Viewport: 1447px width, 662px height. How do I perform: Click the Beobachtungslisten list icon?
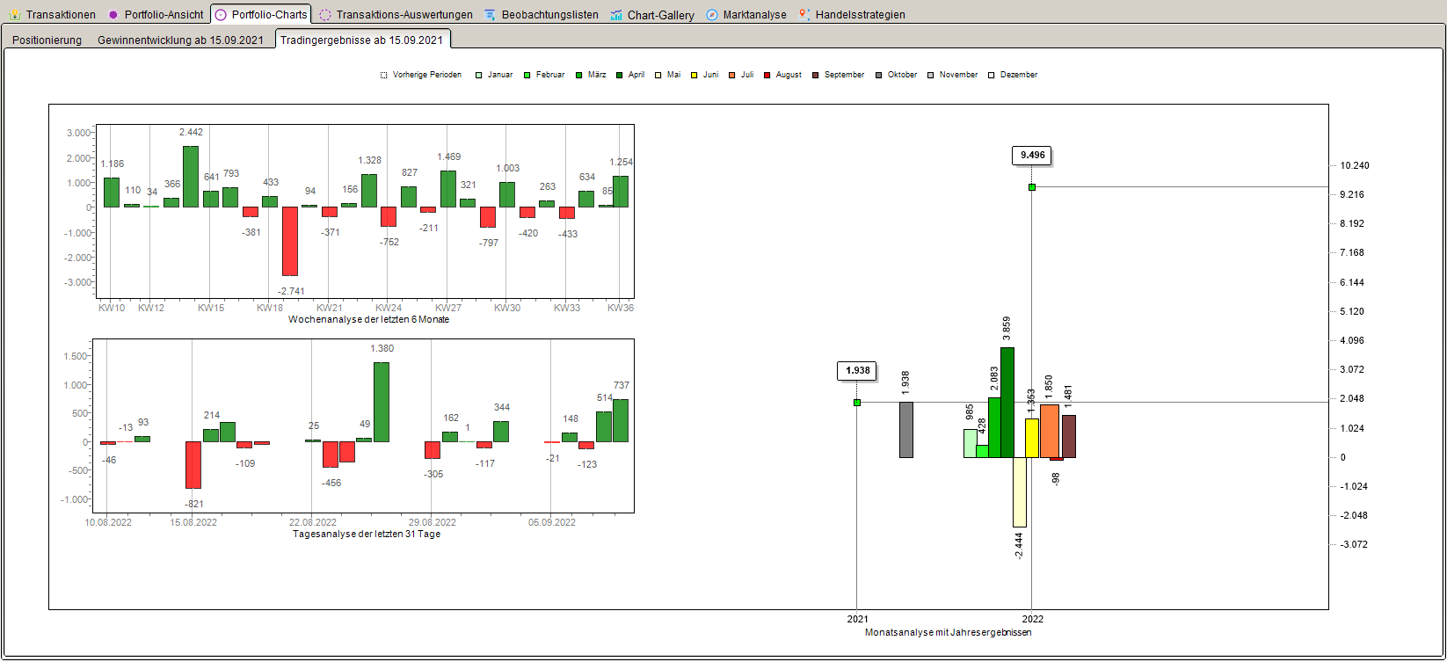(x=491, y=15)
